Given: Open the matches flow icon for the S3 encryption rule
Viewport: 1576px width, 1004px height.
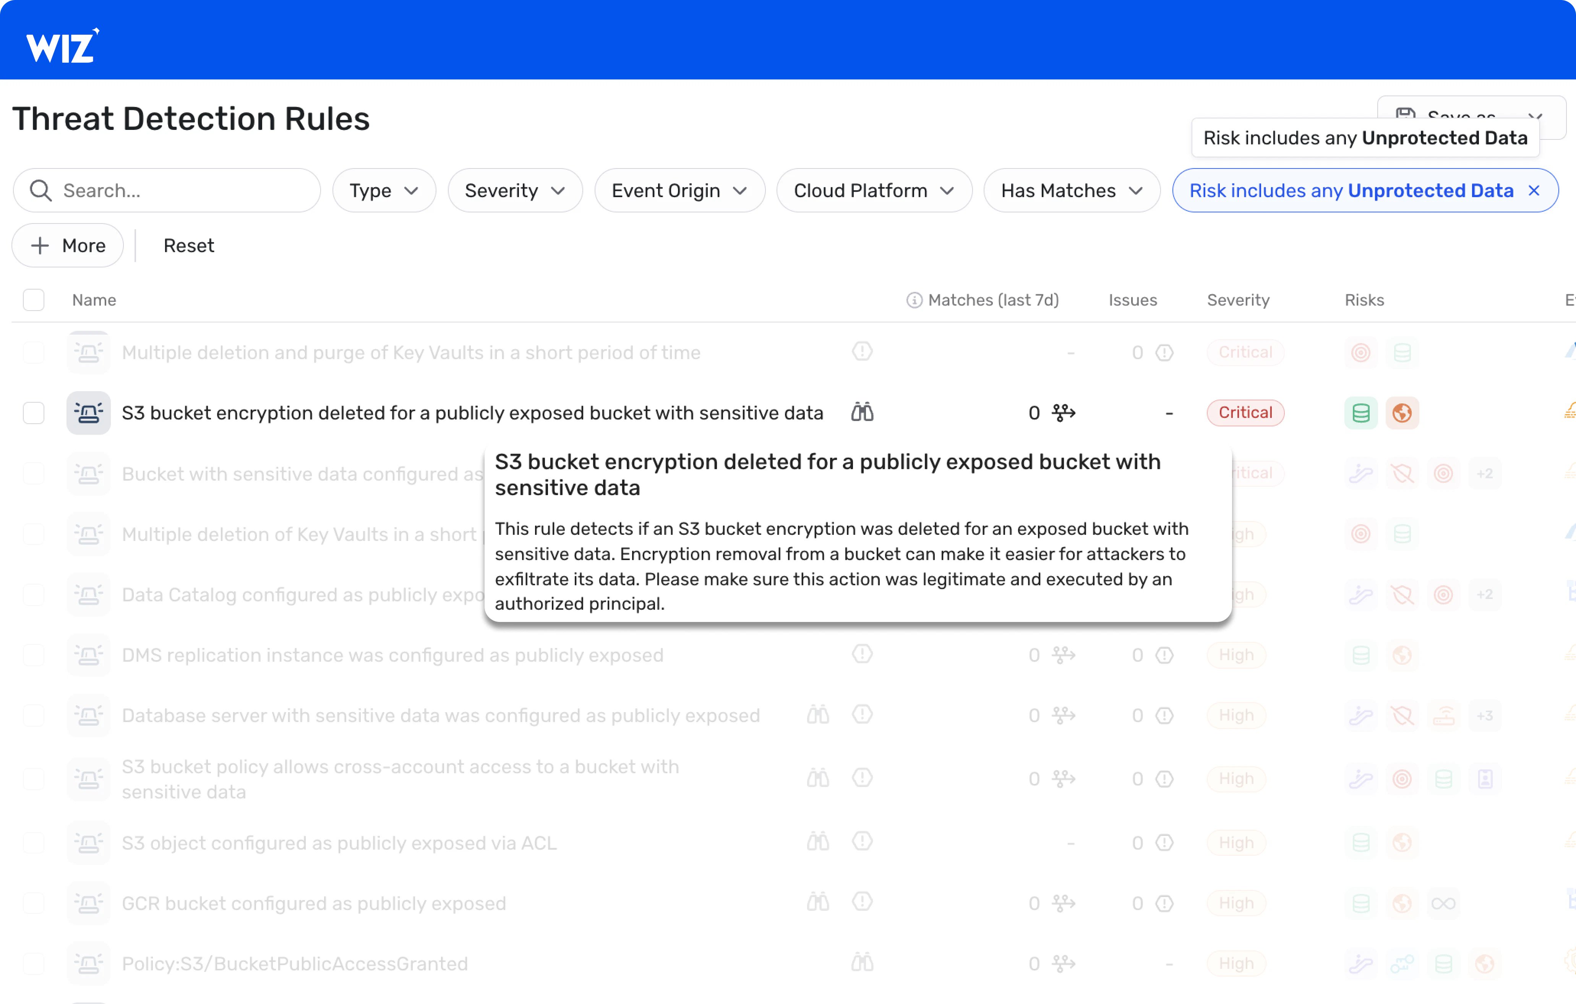Looking at the screenshot, I should [1062, 412].
